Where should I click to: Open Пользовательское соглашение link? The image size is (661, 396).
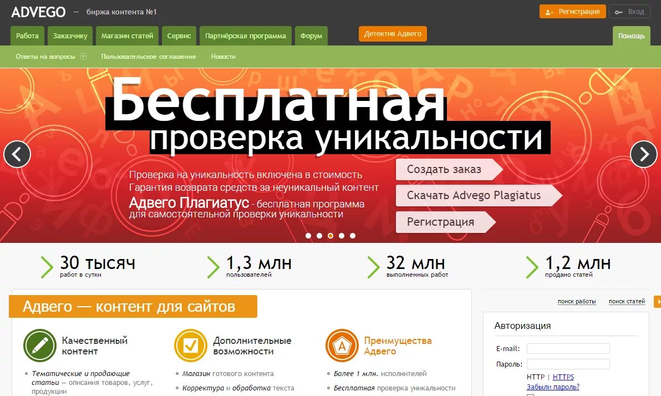149,57
